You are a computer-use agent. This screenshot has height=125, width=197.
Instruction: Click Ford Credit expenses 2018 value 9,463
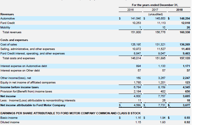186,54
